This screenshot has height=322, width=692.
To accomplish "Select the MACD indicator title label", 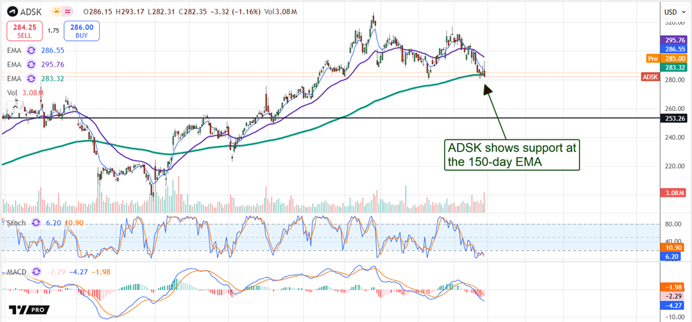I will [x=17, y=272].
